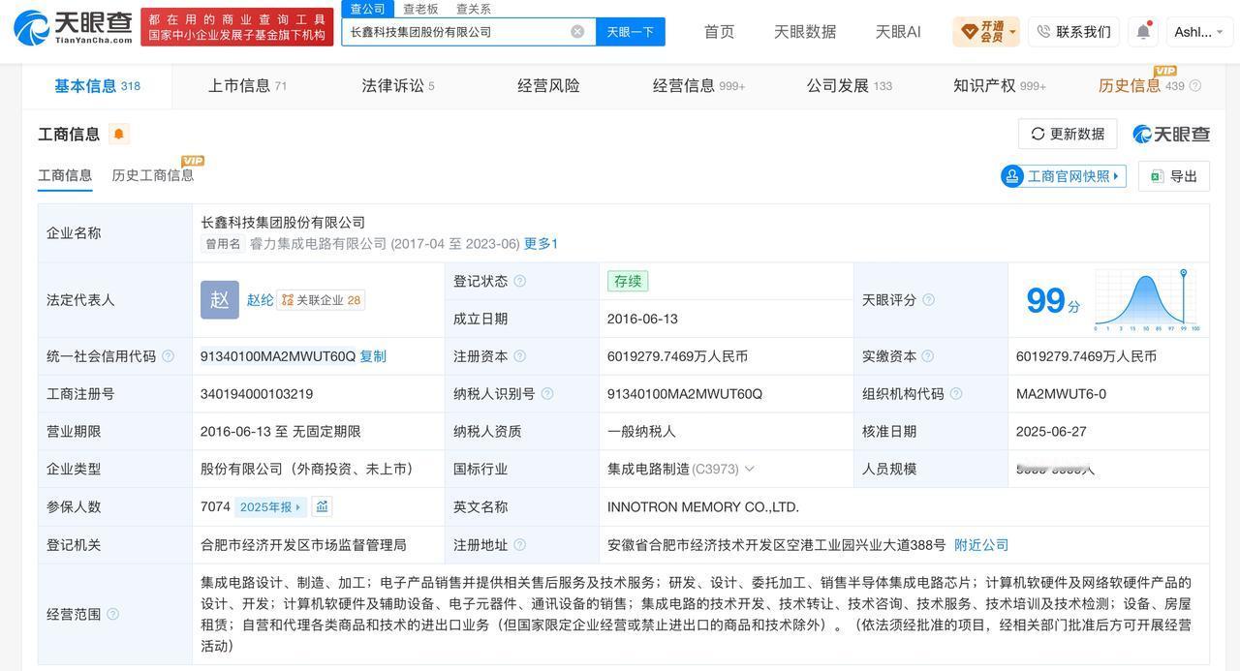Open 基本信息 tab
The width and height of the screenshot is (1240, 671).
[x=97, y=86]
